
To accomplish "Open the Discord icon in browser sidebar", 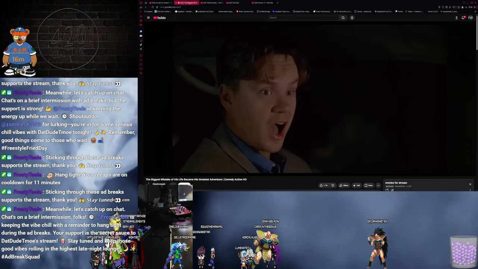I will click(x=141, y=36).
